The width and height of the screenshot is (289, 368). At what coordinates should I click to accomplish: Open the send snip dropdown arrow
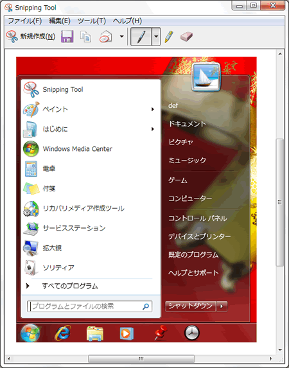point(121,37)
